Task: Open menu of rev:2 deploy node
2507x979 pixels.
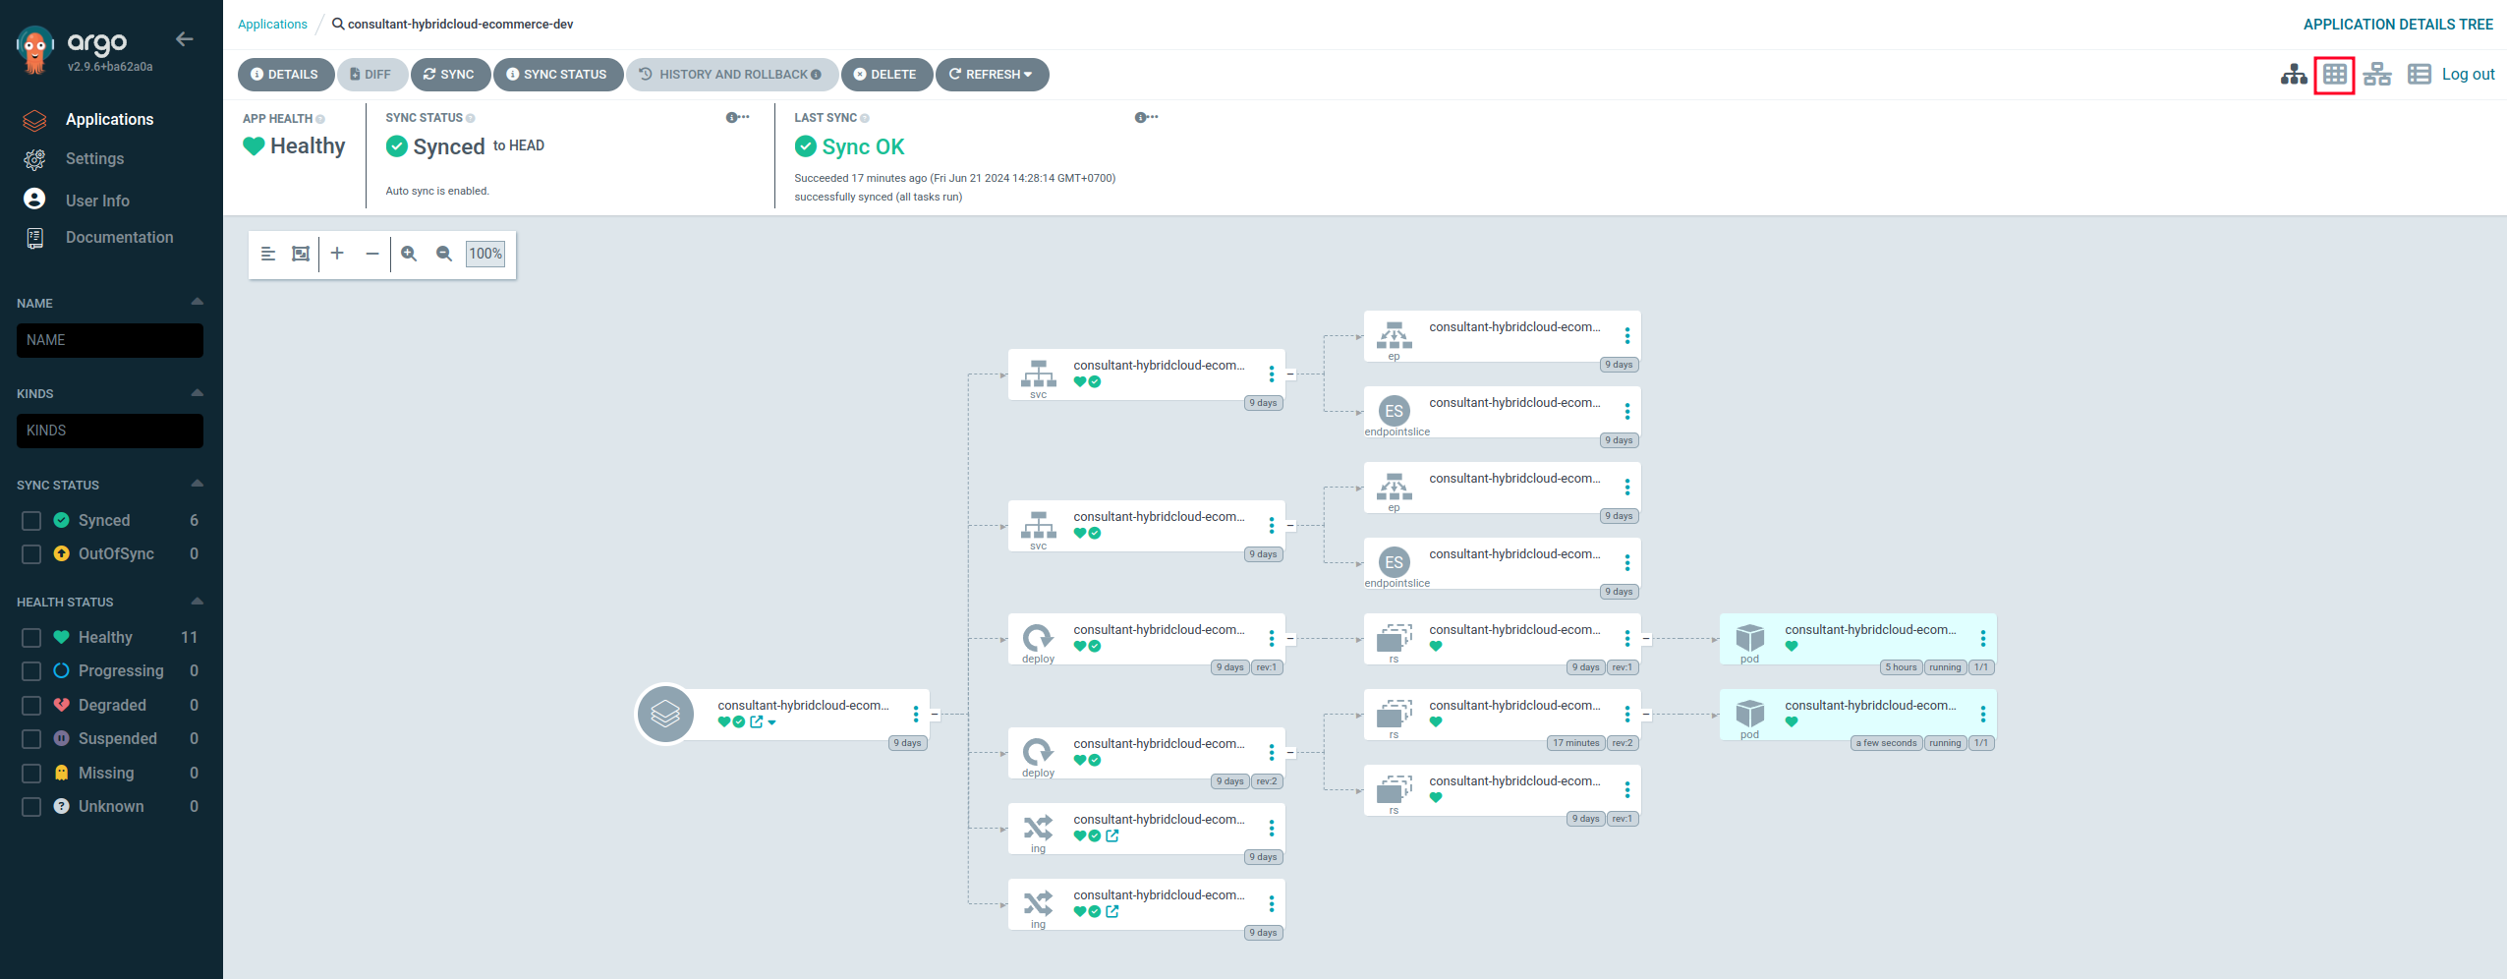Action: (1272, 753)
